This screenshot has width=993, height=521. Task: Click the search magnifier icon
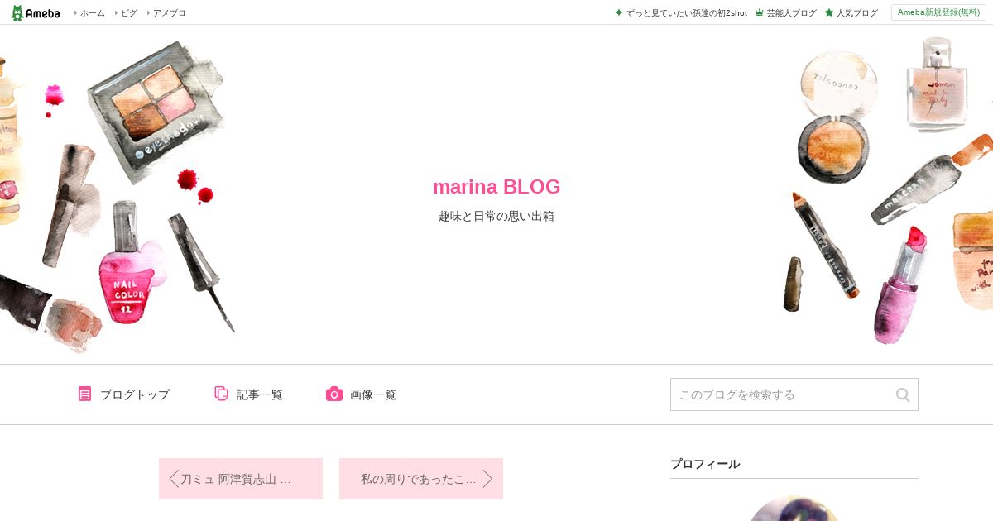903,394
